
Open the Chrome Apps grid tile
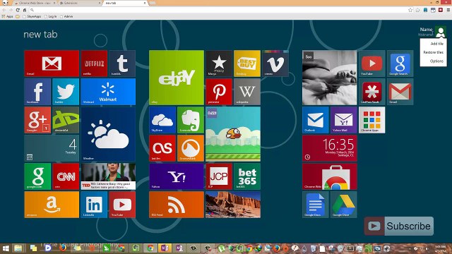click(372, 120)
